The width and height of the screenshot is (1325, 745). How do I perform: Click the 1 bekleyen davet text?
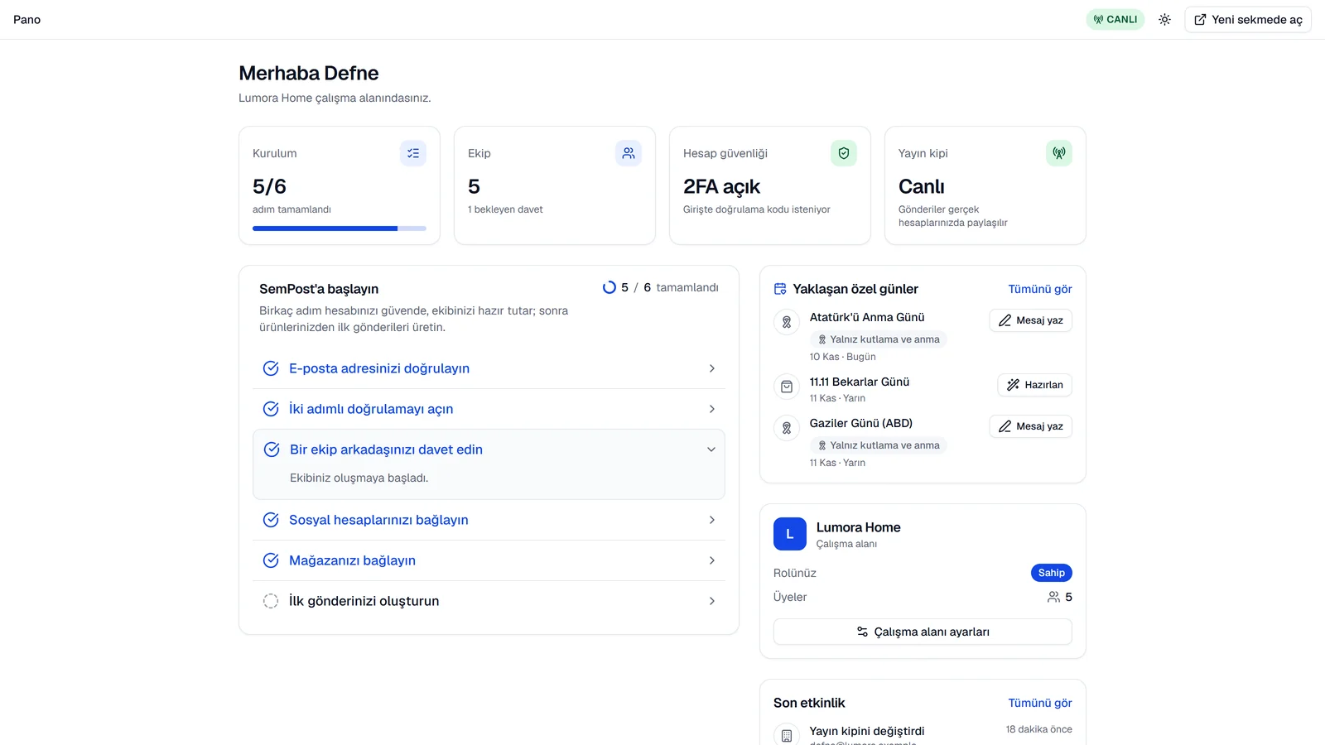[x=505, y=209]
